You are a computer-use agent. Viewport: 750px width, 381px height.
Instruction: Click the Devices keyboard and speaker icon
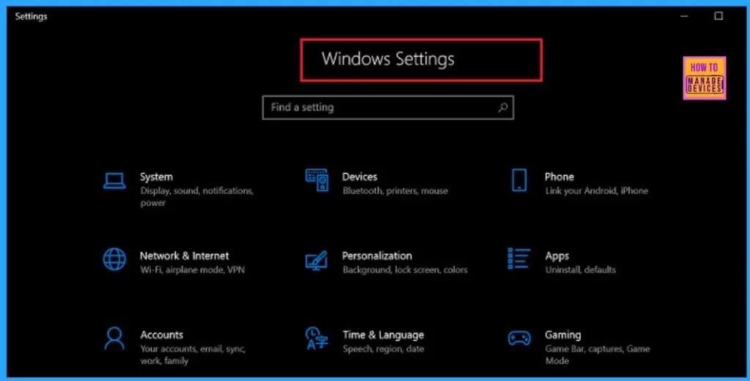tap(316, 180)
